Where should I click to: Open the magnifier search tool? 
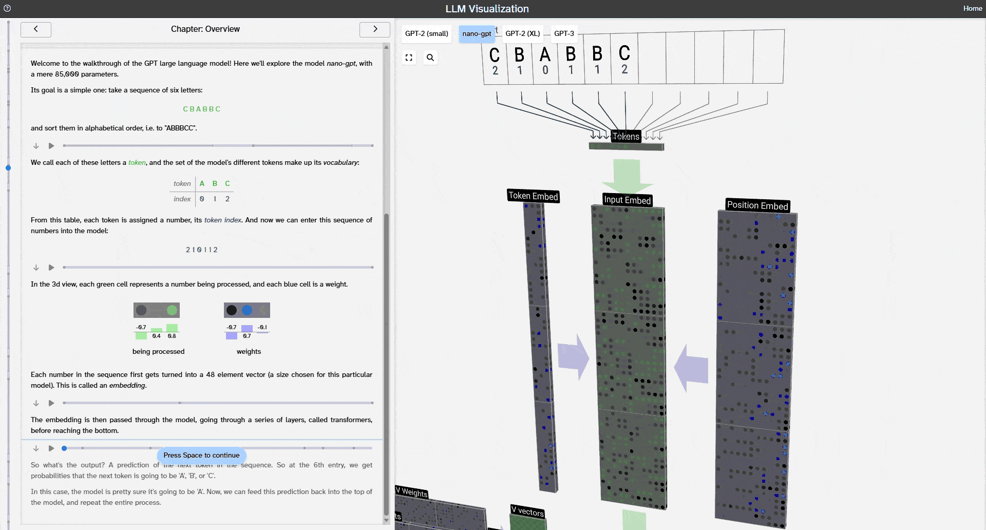click(430, 58)
